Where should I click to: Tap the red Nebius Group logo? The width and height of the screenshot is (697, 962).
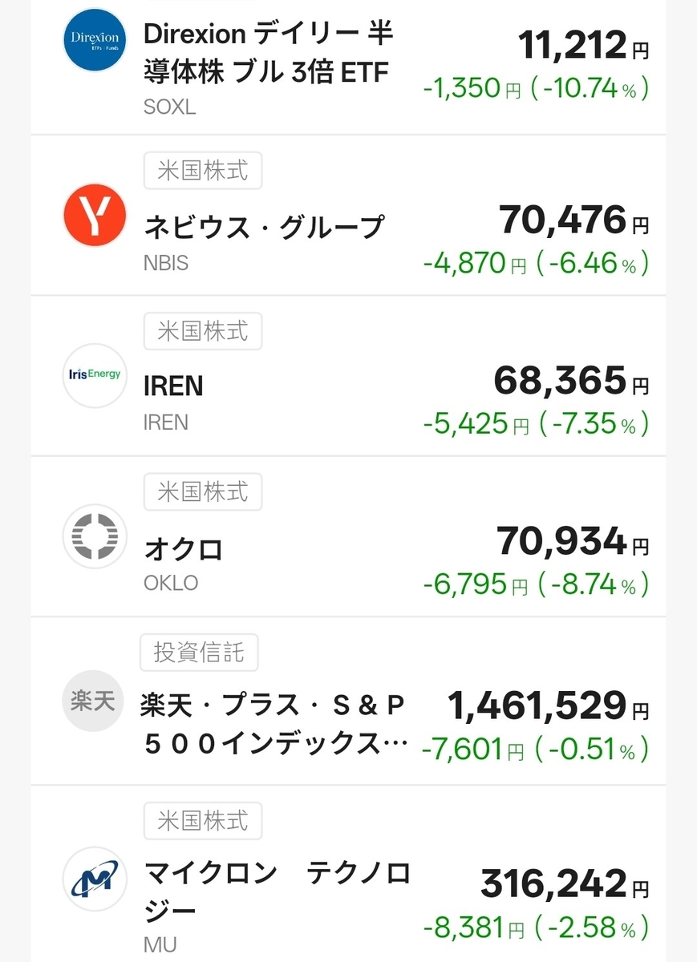coord(95,215)
